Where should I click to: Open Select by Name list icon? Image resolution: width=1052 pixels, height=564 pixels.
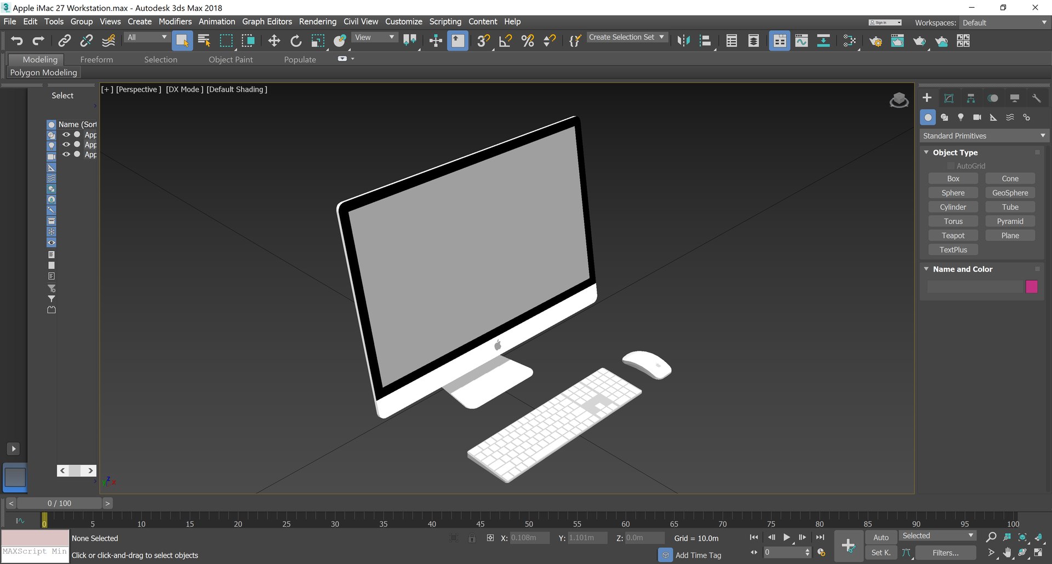click(204, 41)
